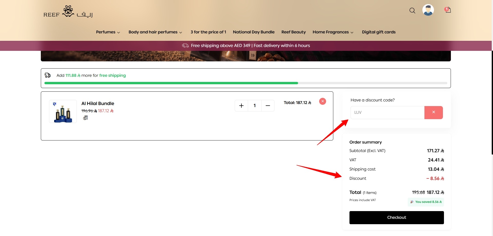Go to the Reef logo homepage
The width and height of the screenshot is (493, 236).
pos(68,12)
